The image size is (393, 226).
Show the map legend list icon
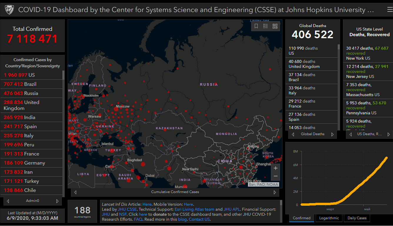[x=266, y=26]
